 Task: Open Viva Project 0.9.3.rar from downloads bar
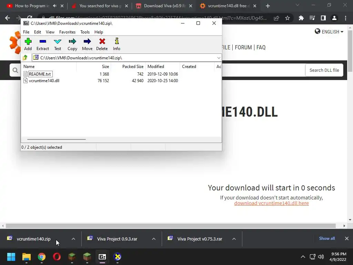pos(117,239)
